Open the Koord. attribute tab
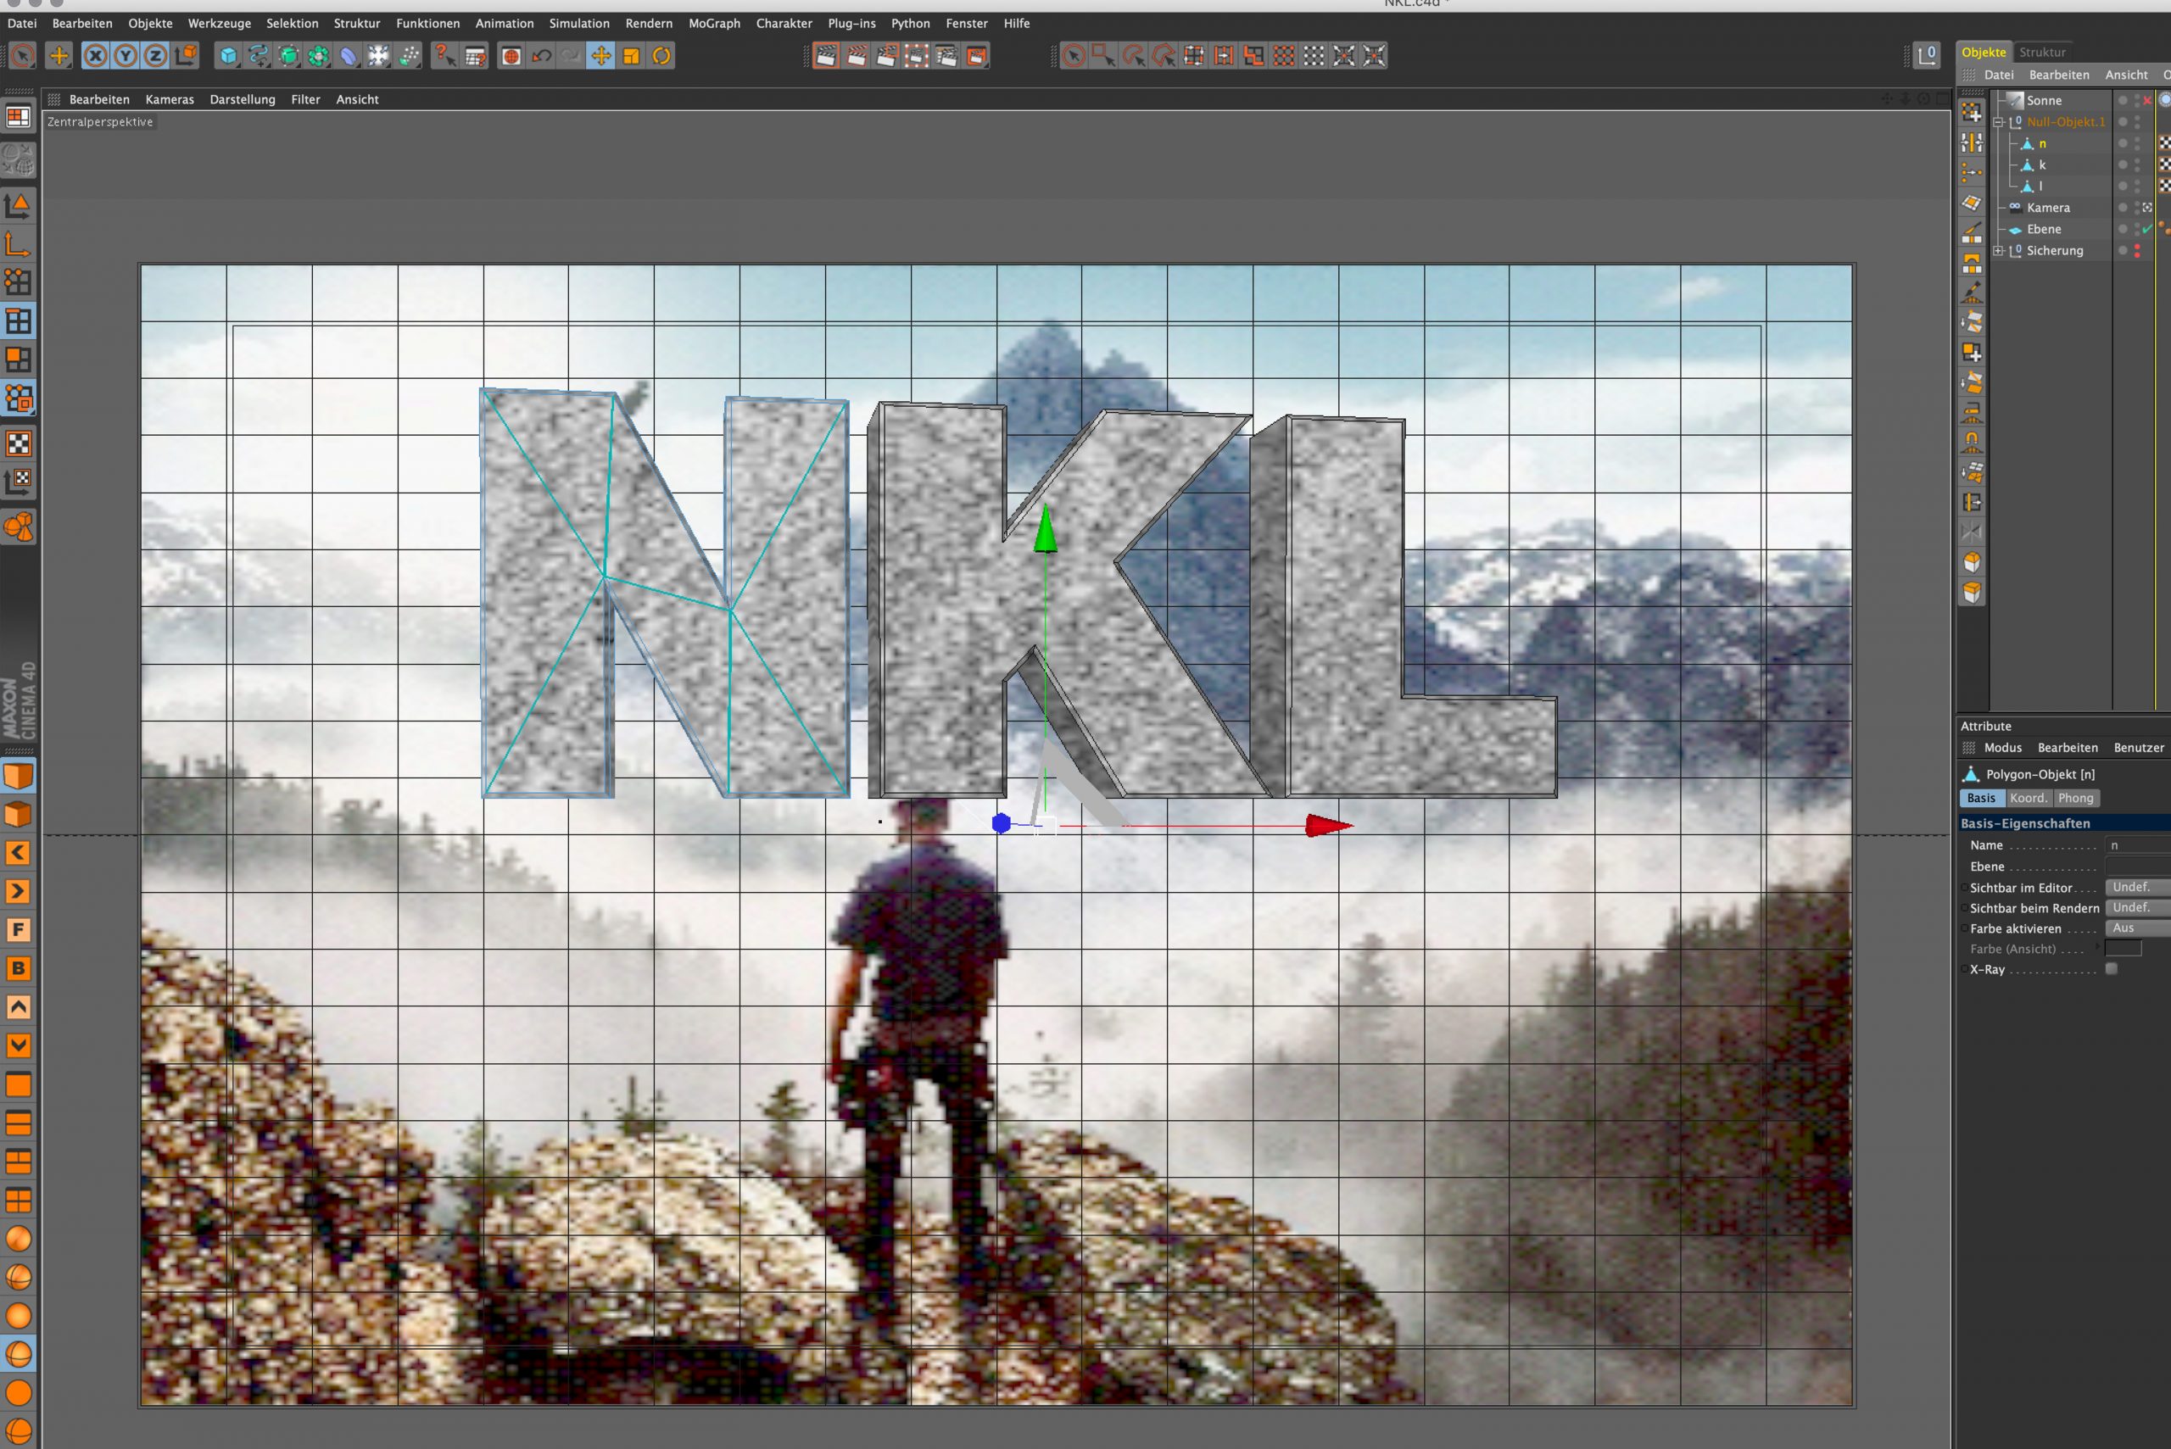Image resolution: width=2171 pixels, height=1449 pixels. pyautogui.click(x=2028, y=798)
